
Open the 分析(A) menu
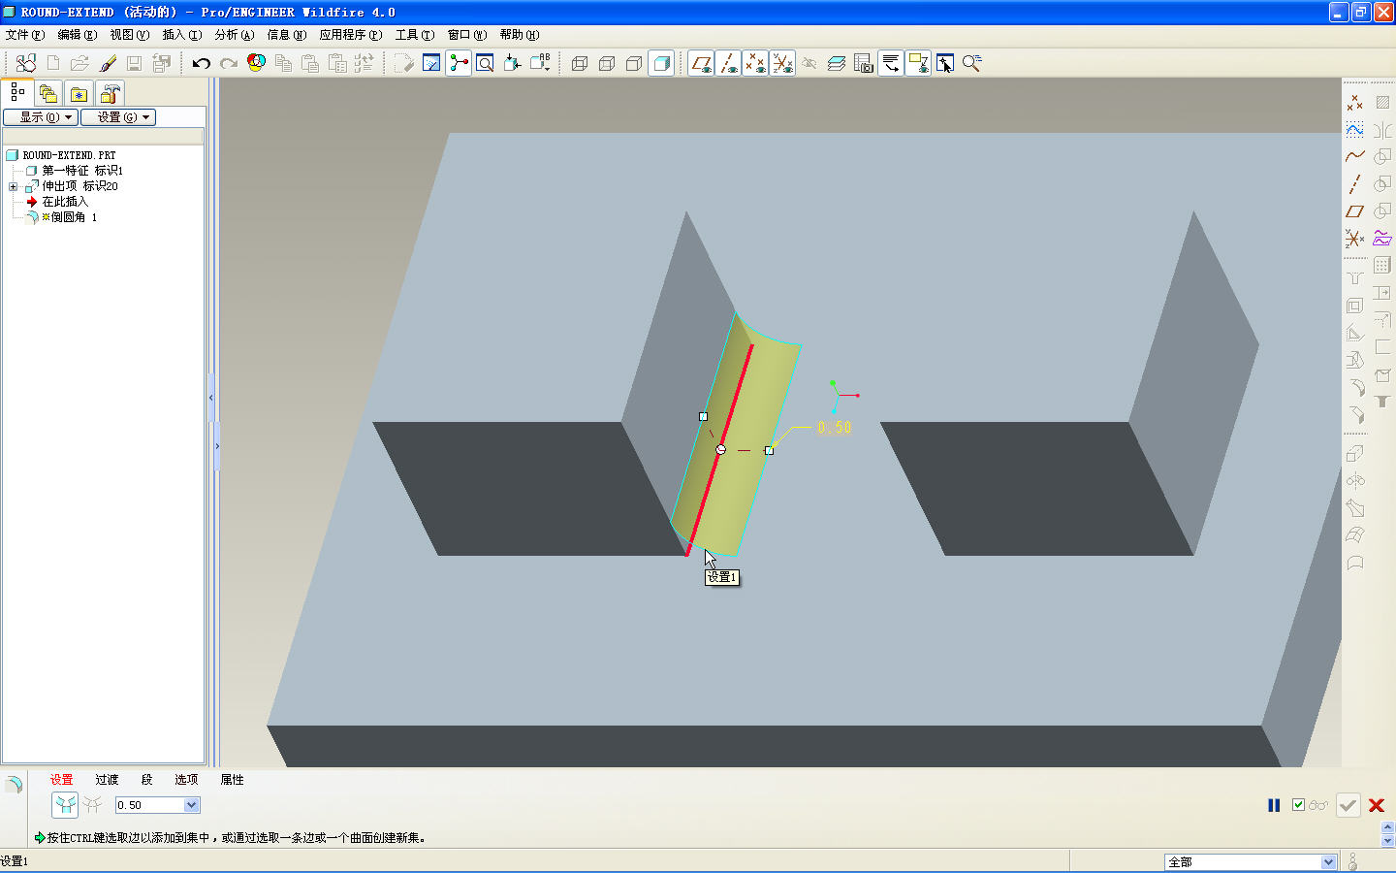235,35
